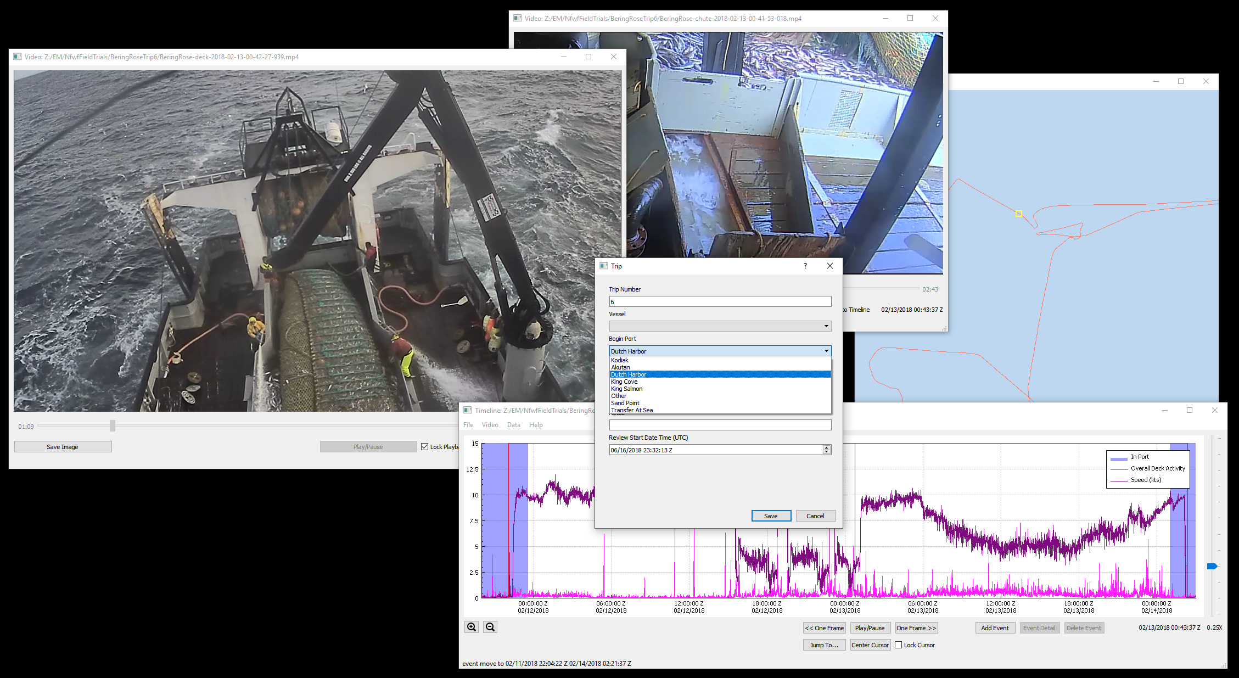
Task: Click Save Image in deck video window
Action: 63,447
